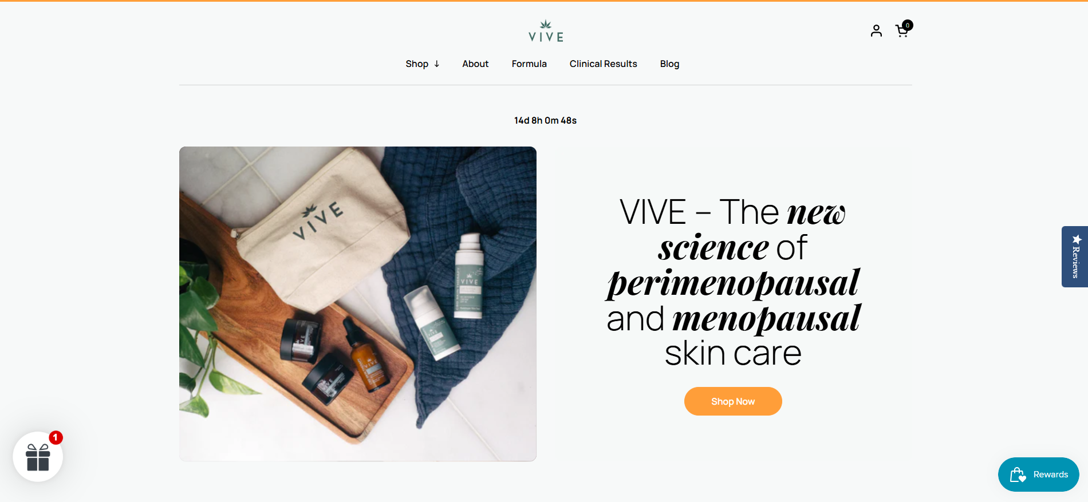Open the gift box popup icon
This screenshot has height=502, width=1088.
[38, 457]
